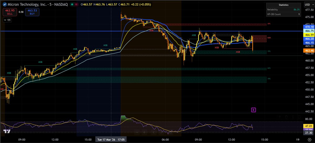
Task: Click the +0.22 (+0.05%) change value
Action: [141, 4]
